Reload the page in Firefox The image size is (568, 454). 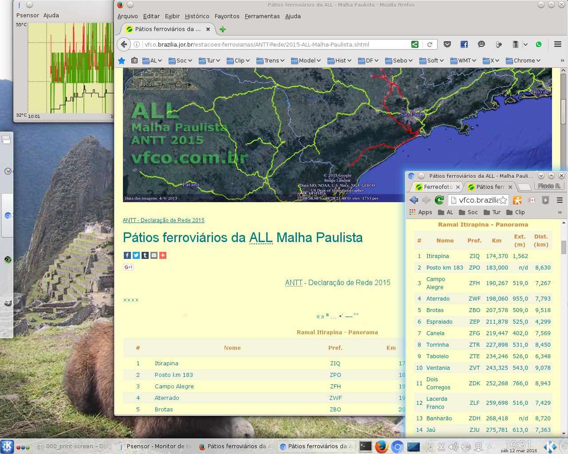point(430,44)
